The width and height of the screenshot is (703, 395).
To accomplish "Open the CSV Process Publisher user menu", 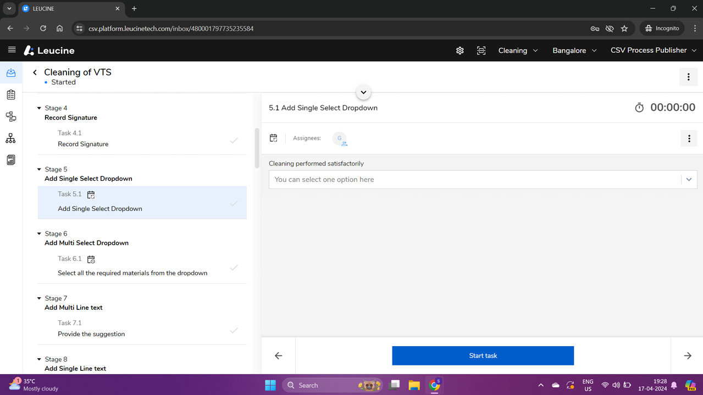I will pyautogui.click(x=653, y=51).
